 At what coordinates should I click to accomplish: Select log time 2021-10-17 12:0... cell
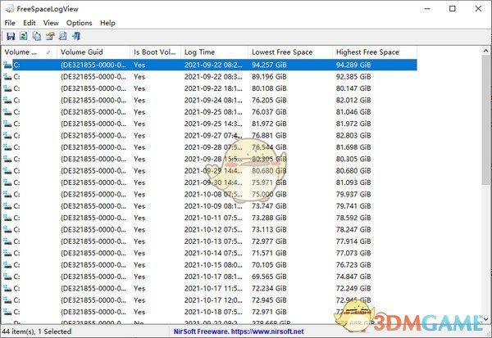pyautogui.click(x=213, y=300)
